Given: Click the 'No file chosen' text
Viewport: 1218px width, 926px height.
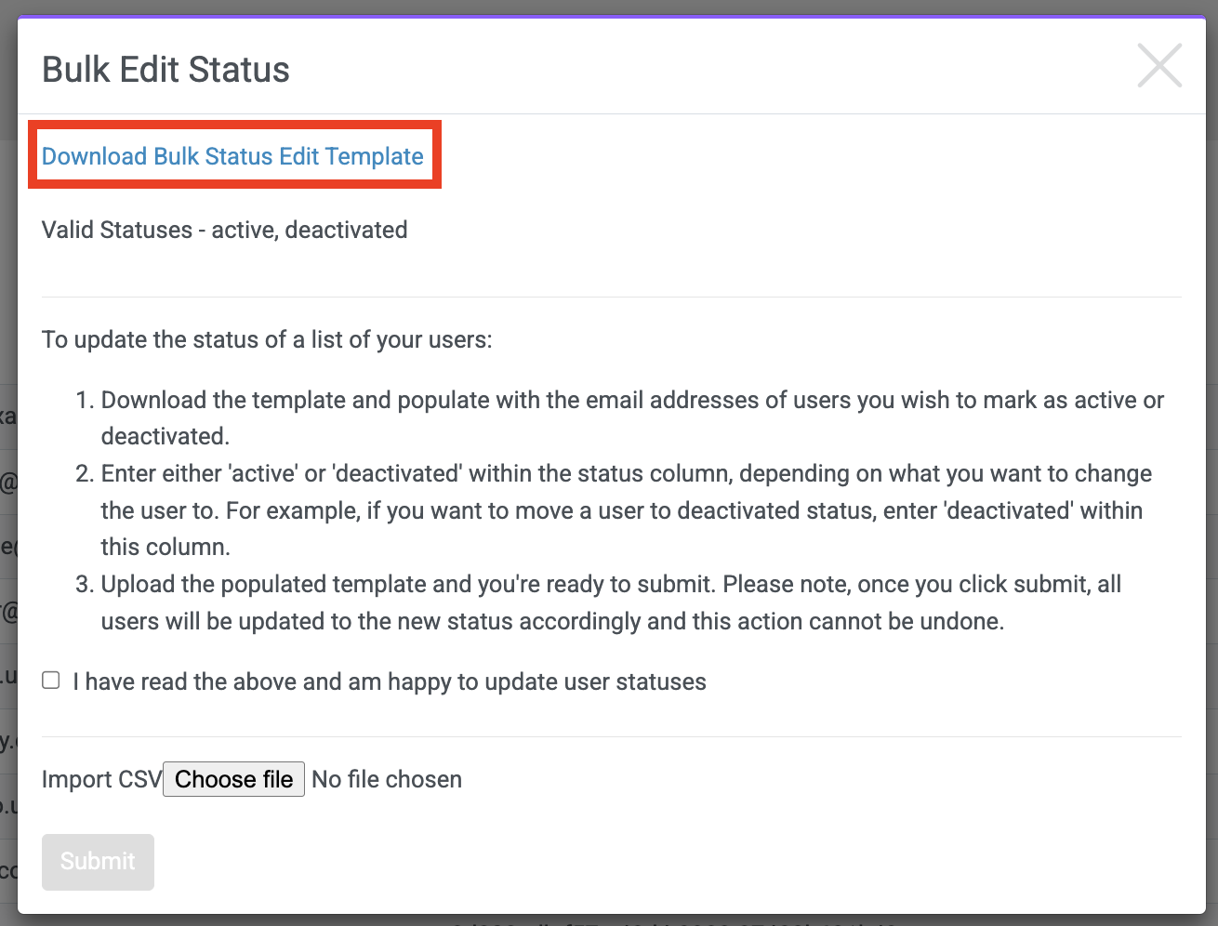Looking at the screenshot, I should pyautogui.click(x=387, y=779).
